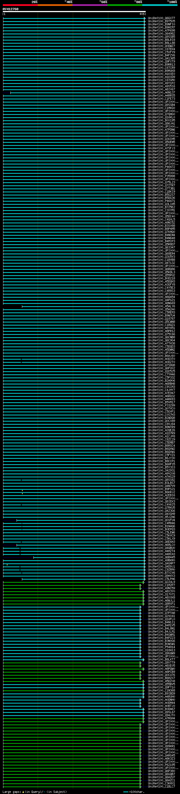Select hit UniRef100_Q1E525
Viewport: 180px width, 794px height.
point(161,372)
